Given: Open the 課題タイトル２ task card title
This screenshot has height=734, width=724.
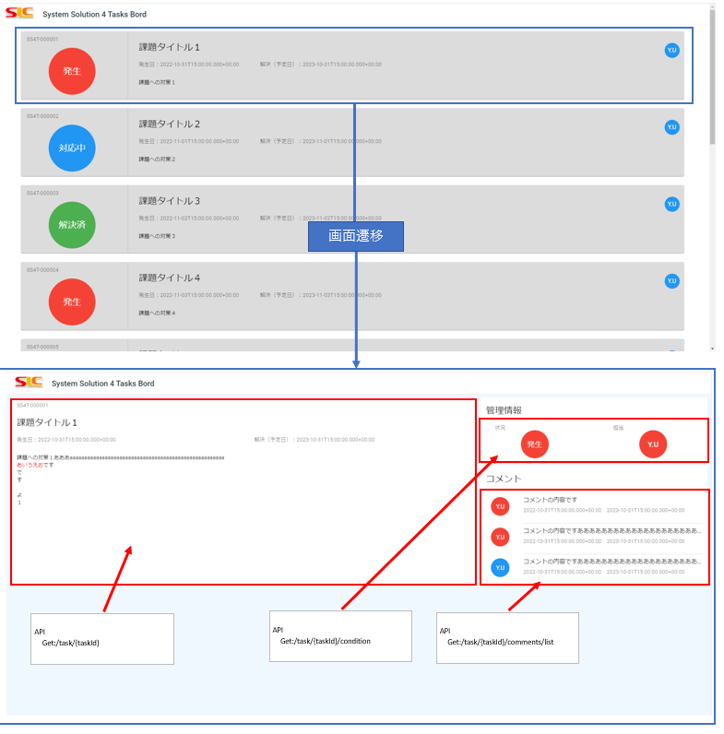Looking at the screenshot, I should 170,124.
